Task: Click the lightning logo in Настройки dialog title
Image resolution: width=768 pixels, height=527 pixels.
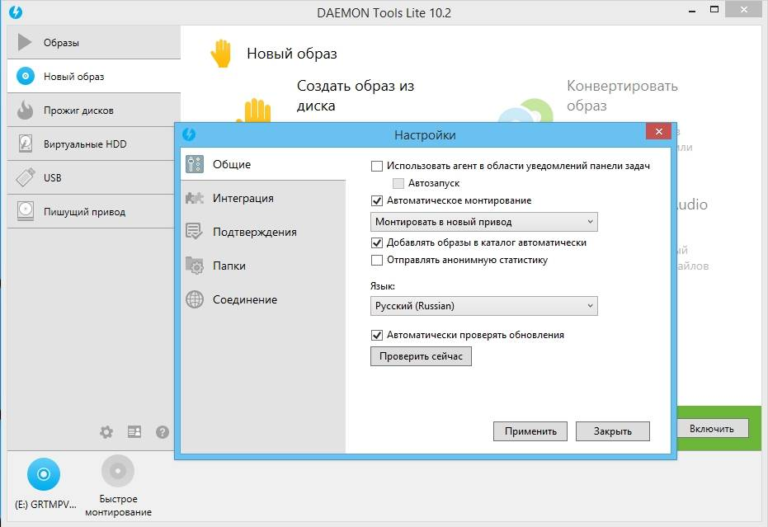Action: (189, 134)
